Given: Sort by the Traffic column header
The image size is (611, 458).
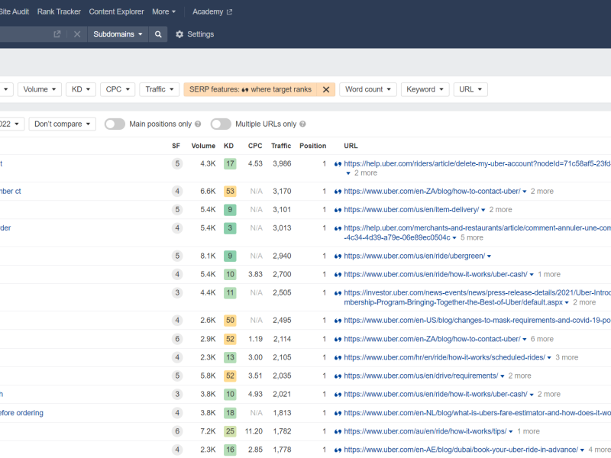Looking at the screenshot, I should [280, 146].
